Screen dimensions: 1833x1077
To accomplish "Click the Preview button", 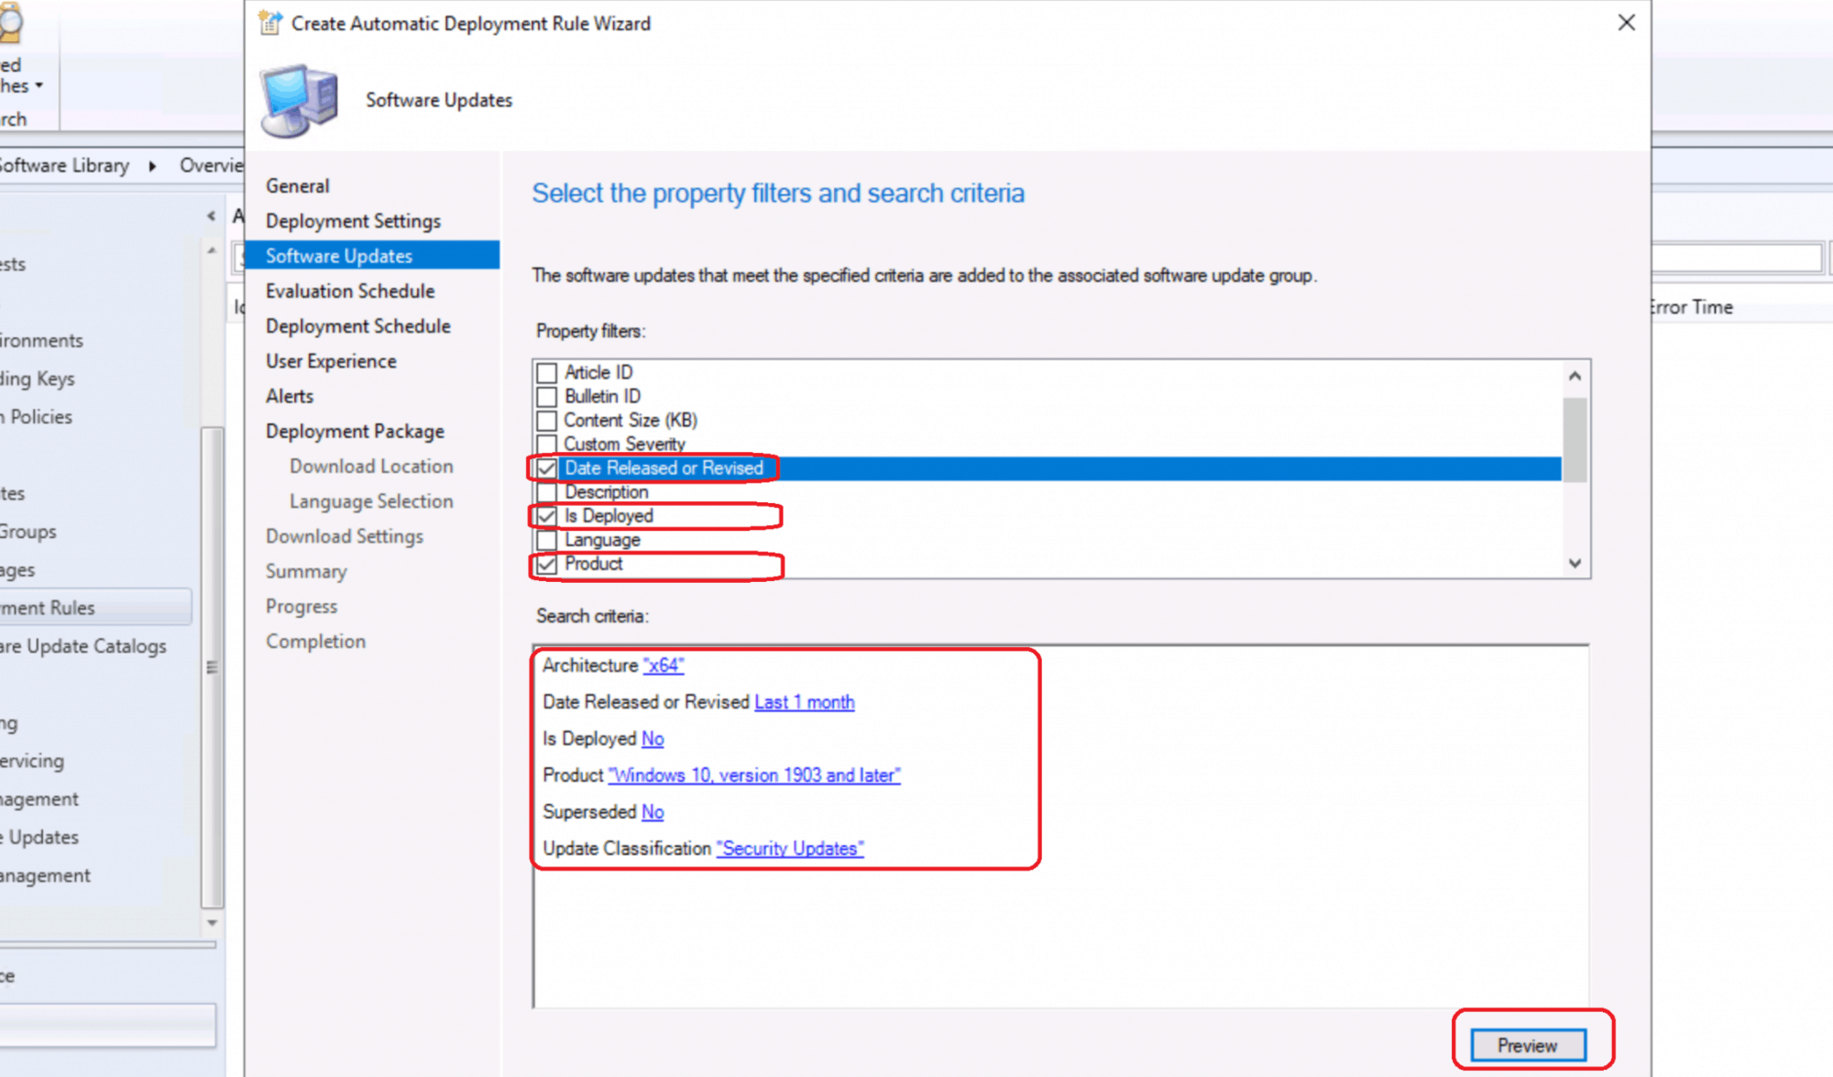I will point(1527,1045).
